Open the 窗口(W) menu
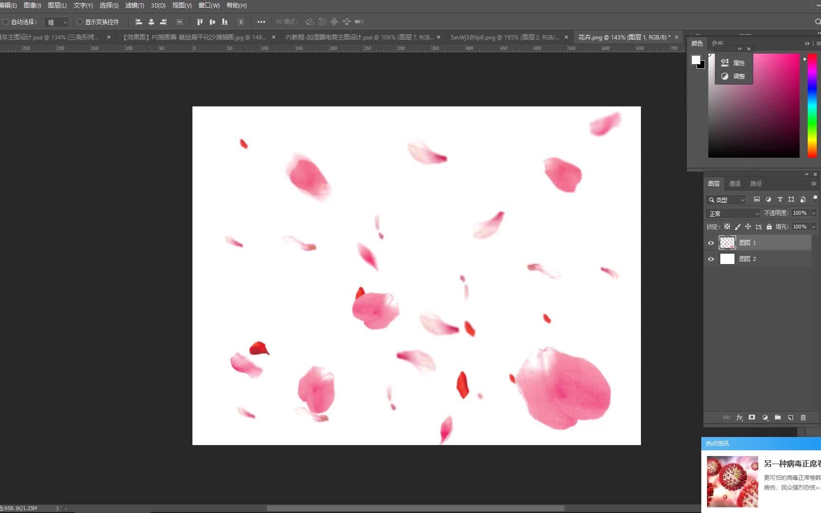Viewport: 821px width, 513px height. pos(209,5)
